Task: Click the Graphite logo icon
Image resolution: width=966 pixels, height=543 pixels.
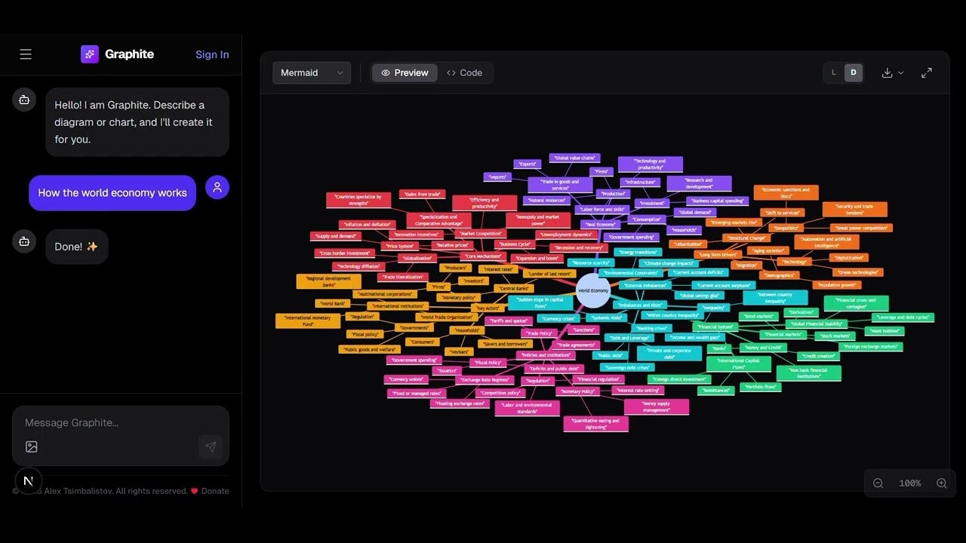Action: 89,54
